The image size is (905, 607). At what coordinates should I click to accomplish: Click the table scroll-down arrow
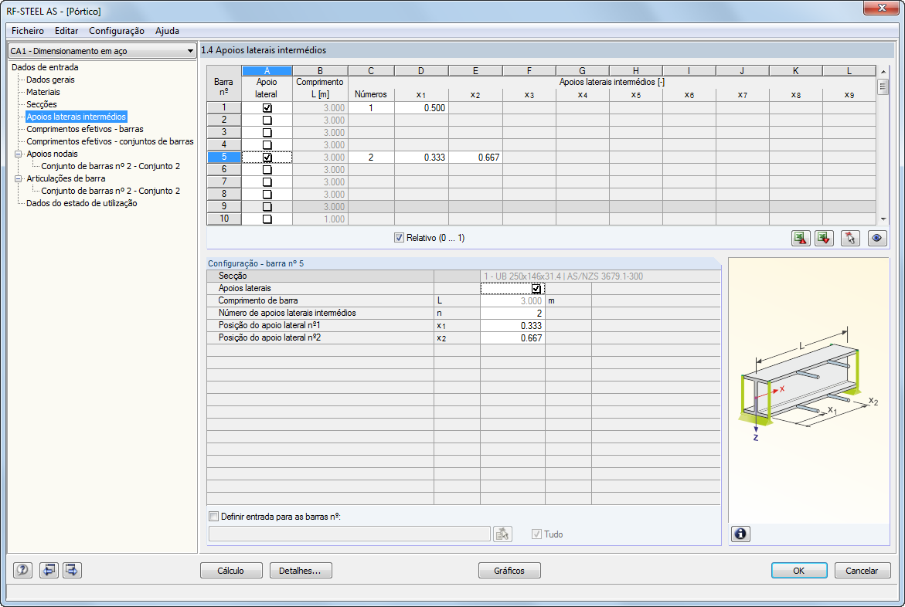pyautogui.click(x=883, y=219)
